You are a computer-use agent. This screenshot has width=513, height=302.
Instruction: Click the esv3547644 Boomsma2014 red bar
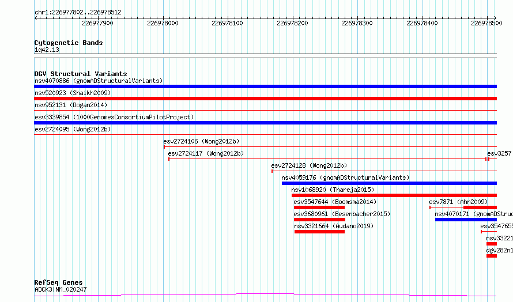[x=319, y=207]
